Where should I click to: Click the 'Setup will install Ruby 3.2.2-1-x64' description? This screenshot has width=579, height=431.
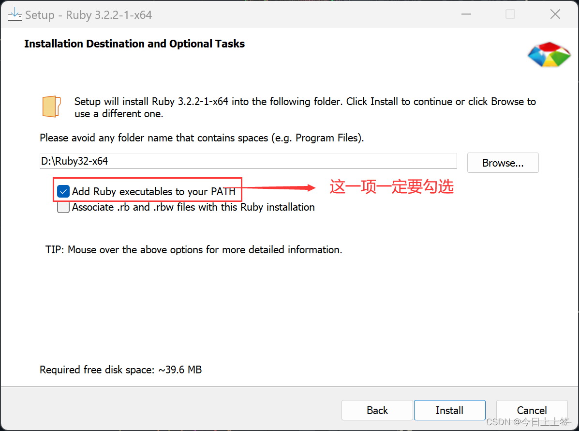click(x=305, y=107)
